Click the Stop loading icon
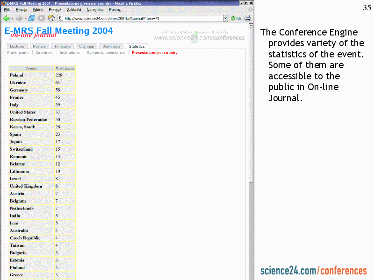This screenshot has height=280, width=374. coord(41,18)
